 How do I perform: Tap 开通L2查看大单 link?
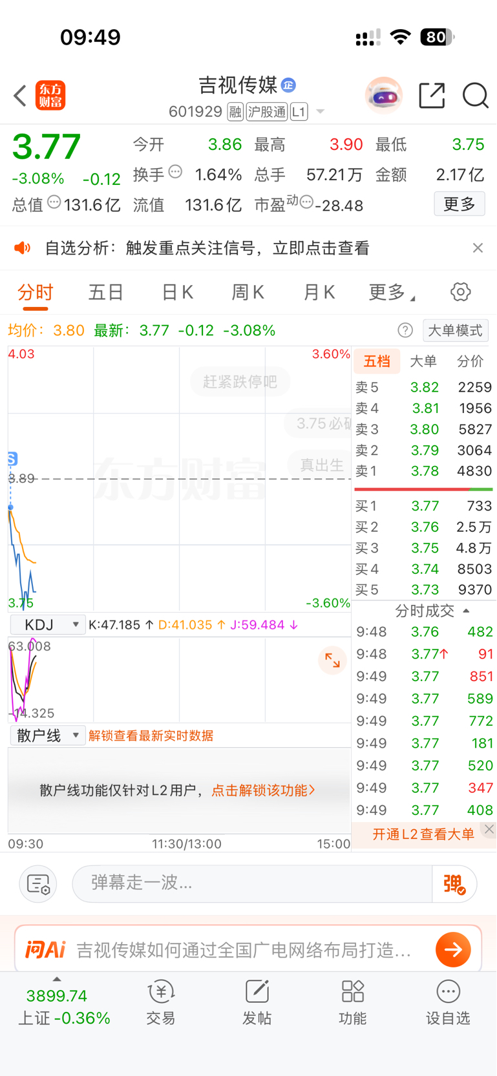423,834
